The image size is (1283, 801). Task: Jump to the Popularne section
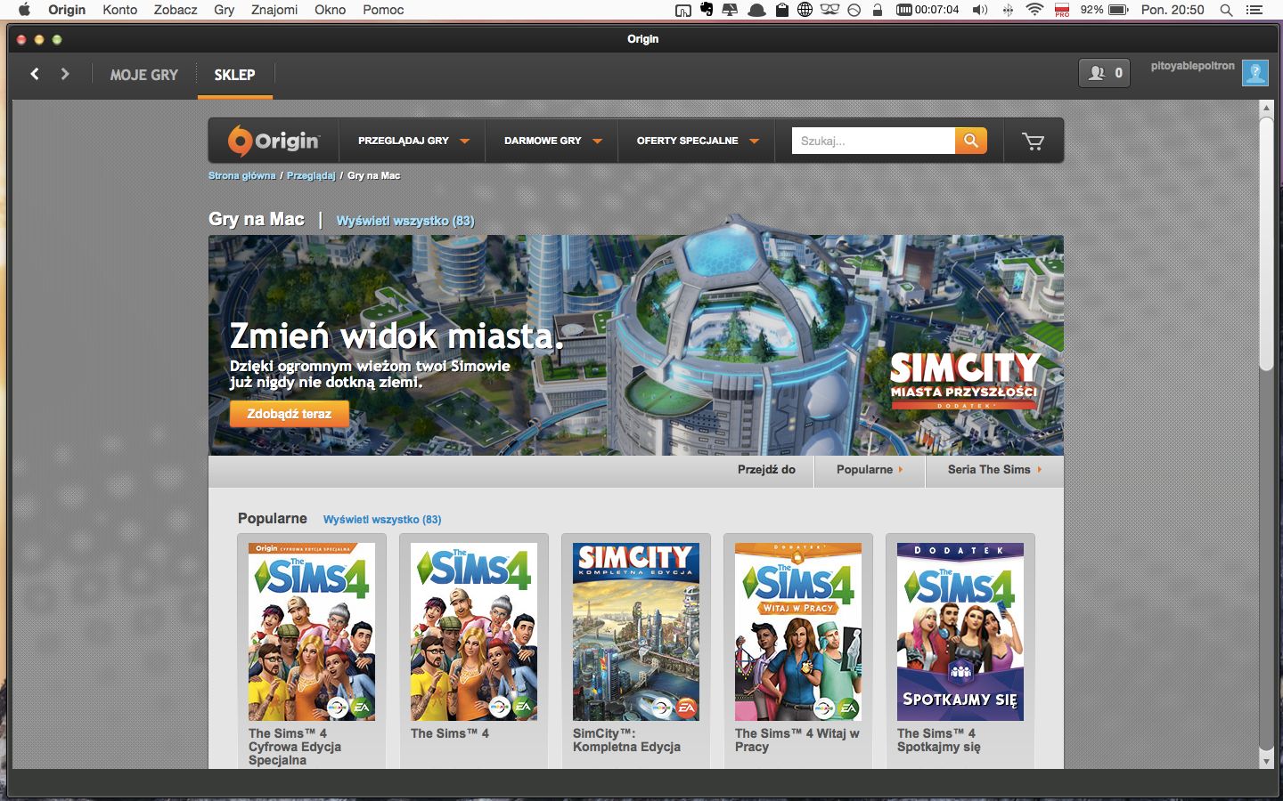point(870,470)
